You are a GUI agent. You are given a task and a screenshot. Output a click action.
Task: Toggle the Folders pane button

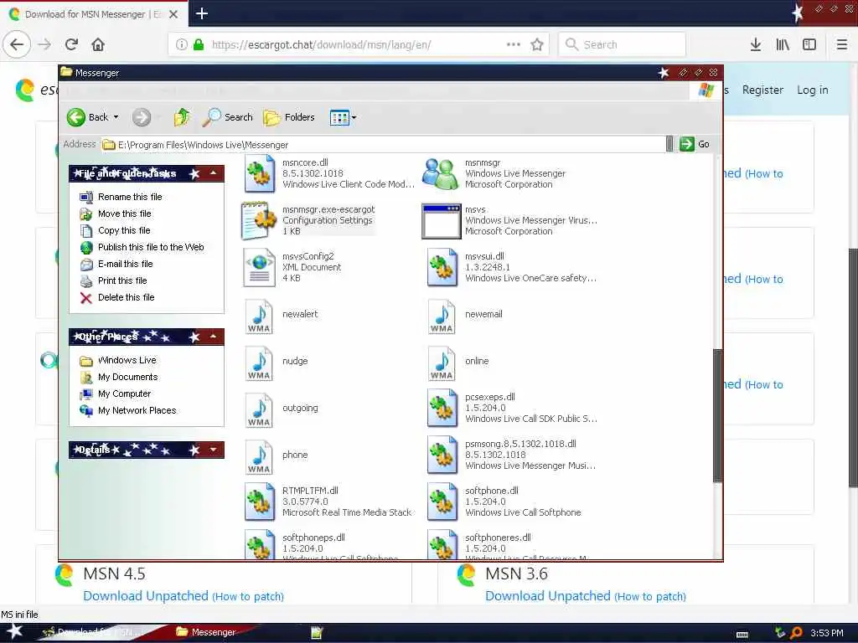tap(289, 117)
